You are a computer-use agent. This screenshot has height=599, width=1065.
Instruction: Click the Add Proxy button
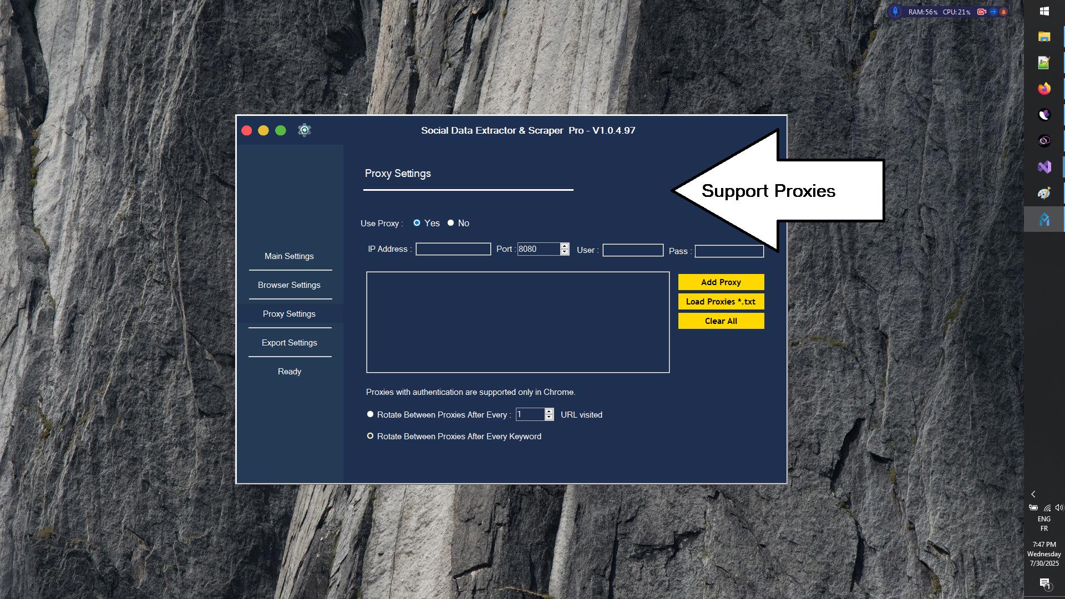click(x=721, y=282)
